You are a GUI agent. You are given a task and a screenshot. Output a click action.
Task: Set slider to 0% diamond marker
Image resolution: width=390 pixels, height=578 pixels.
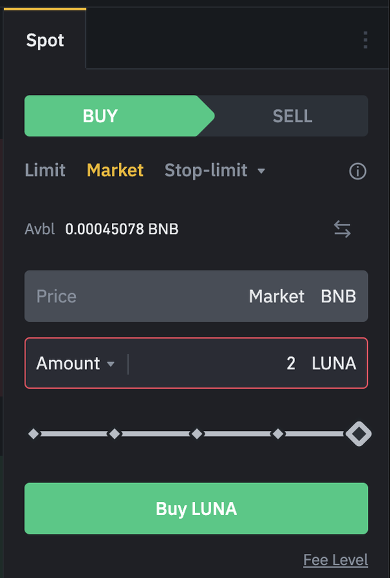pyautogui.click(x=34, y=434)
